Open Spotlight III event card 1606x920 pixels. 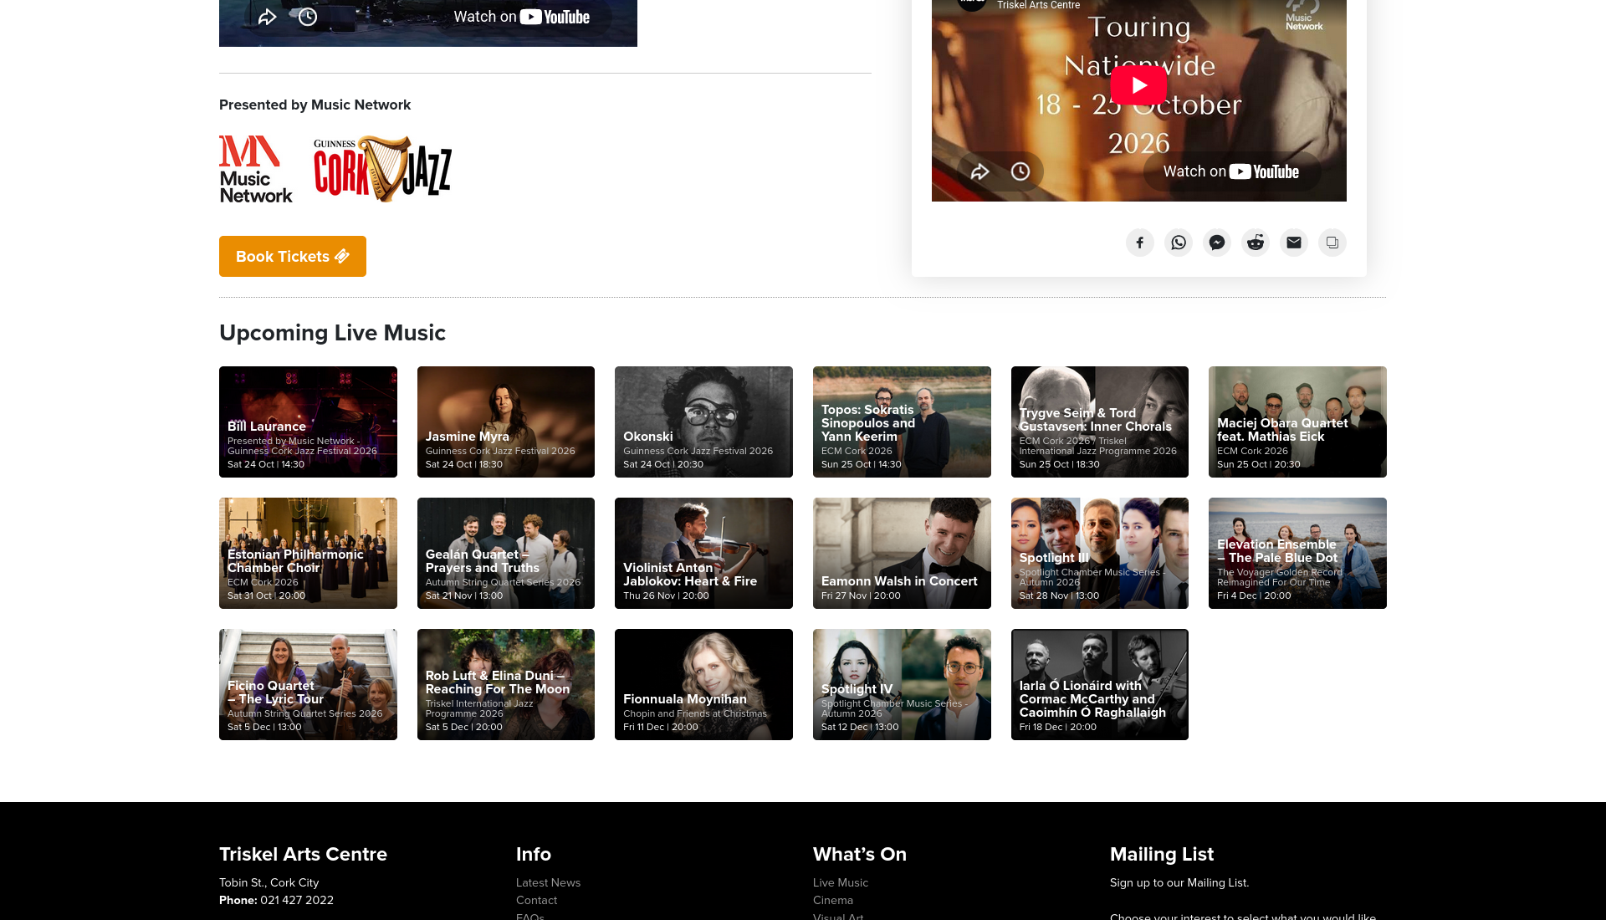(1100, 553)
